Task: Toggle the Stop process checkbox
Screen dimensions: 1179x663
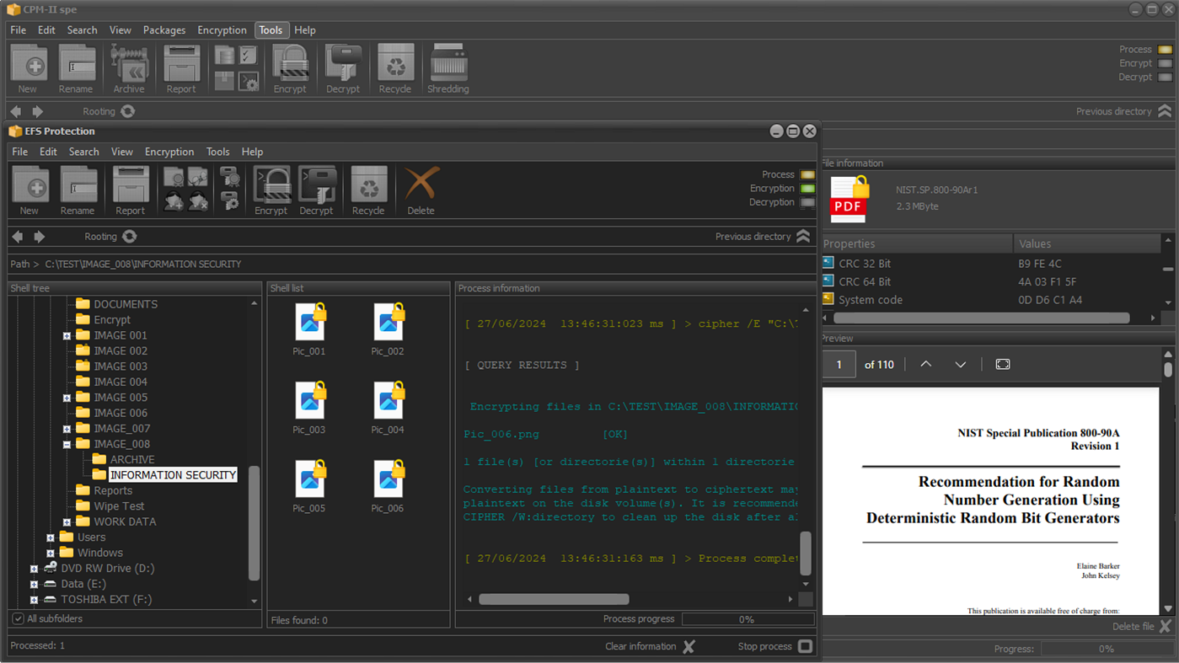Action: pos(805,646)
